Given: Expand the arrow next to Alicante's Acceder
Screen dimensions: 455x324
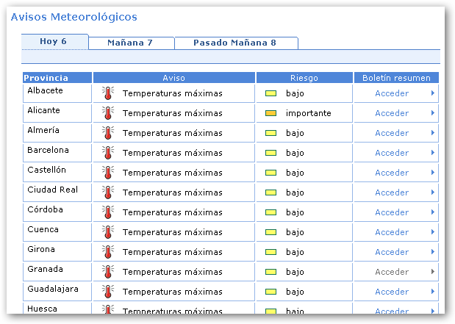Looking at the screenshot, I should click(433, 113).
